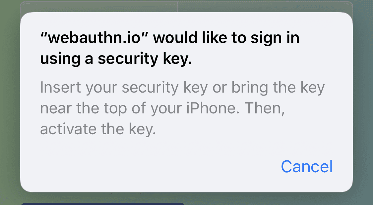
Task: Tap the dark button peeking below the dialog
Action: pyautogui.click(x=103, y=203)
